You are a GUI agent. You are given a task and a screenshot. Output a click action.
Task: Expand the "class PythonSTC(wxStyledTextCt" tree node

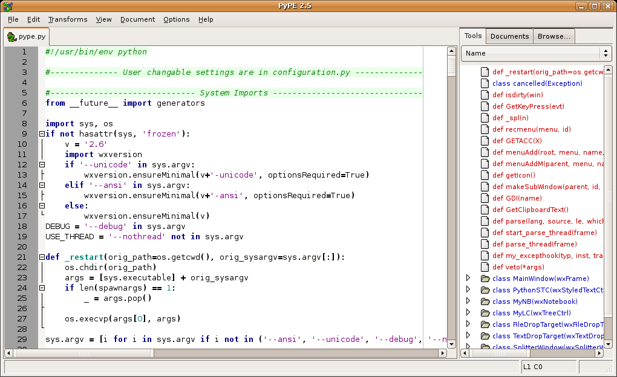pyautogui.click(x=469, y=290)
